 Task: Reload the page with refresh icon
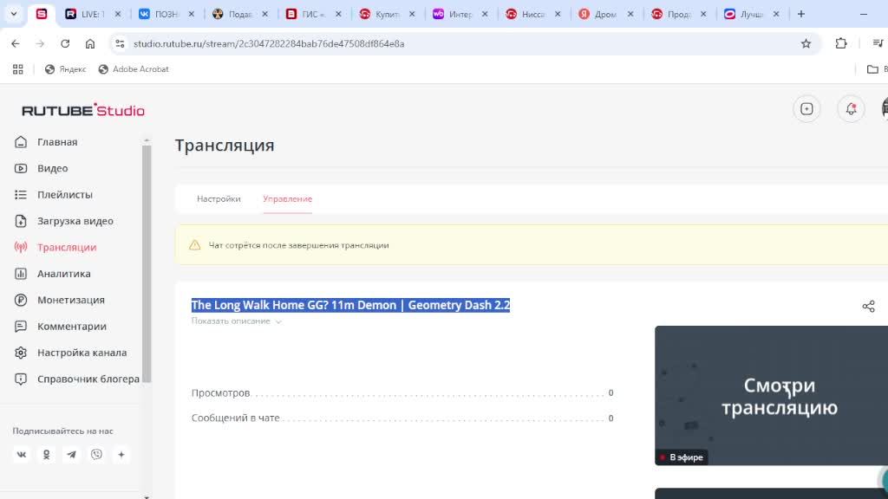[65, 43]
